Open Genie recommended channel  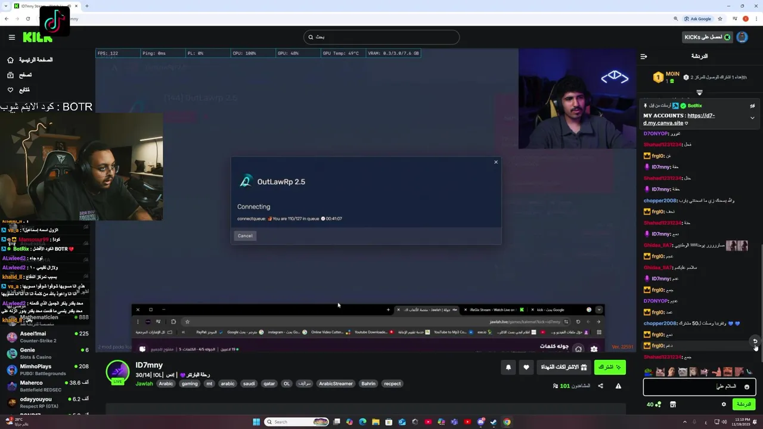[x=46, y=353]
